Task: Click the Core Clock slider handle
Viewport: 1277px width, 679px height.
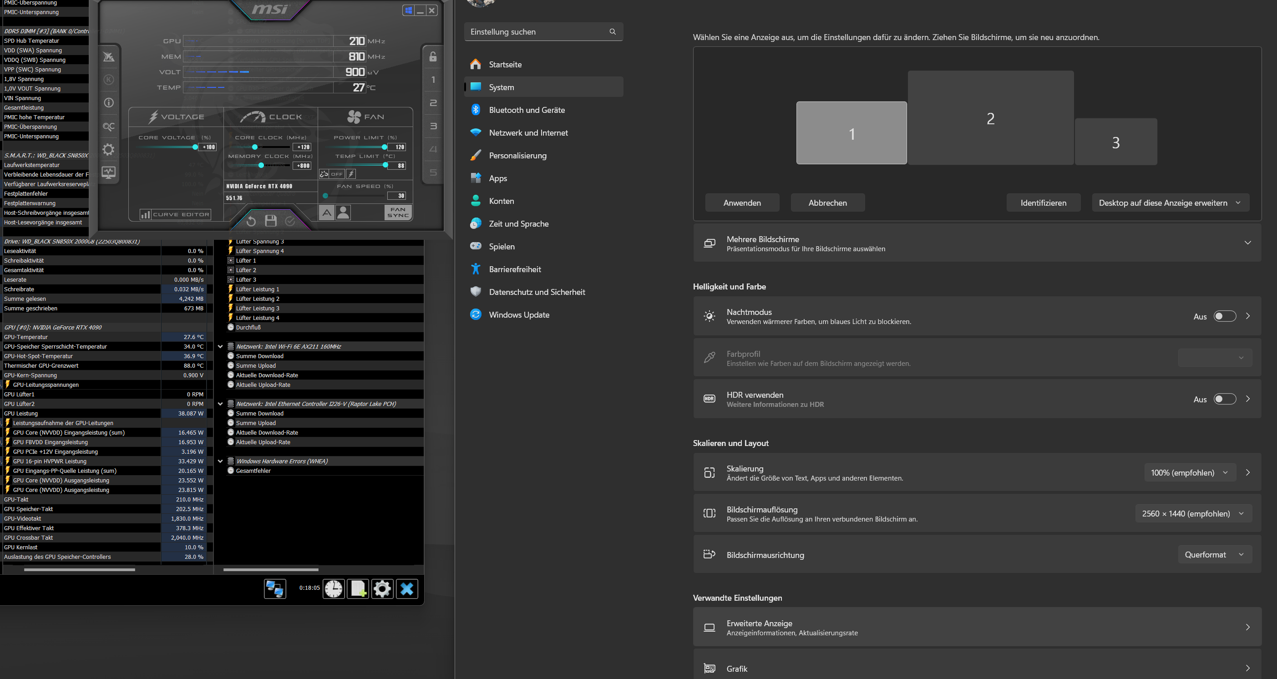Action: coord(255,147)
